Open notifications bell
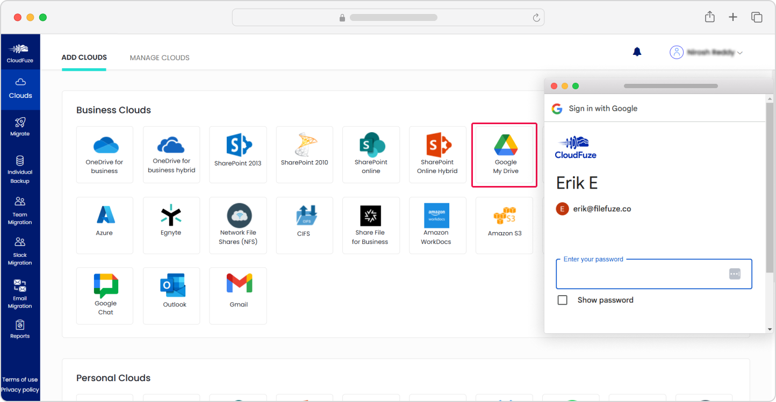 click(637, 52)
